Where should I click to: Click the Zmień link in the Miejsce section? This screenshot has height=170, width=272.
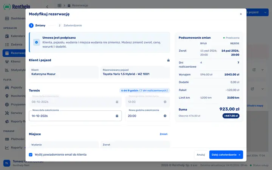click(x=164, y=134)
